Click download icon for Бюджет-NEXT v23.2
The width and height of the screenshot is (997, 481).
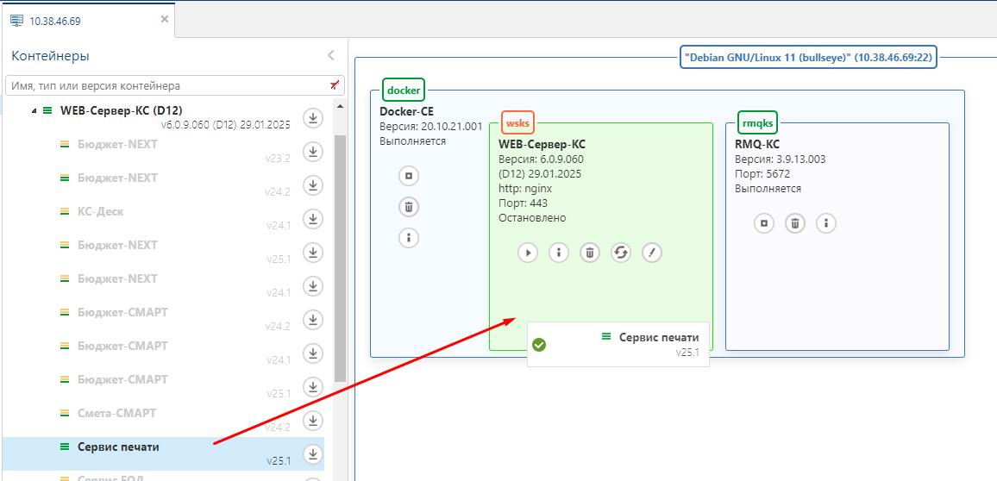(313, 152)
